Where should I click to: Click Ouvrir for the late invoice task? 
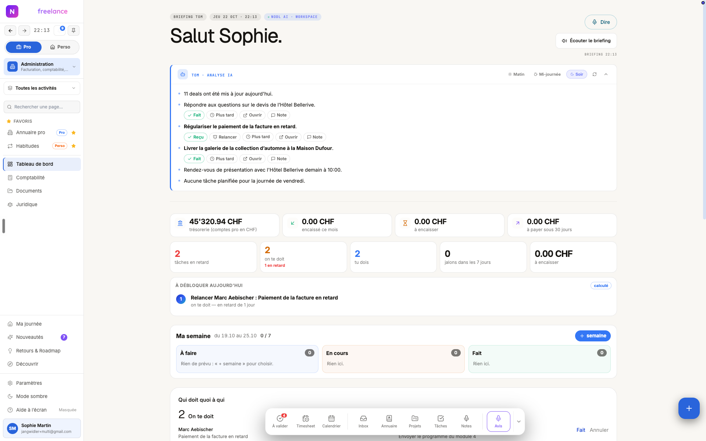pos(288,137)
